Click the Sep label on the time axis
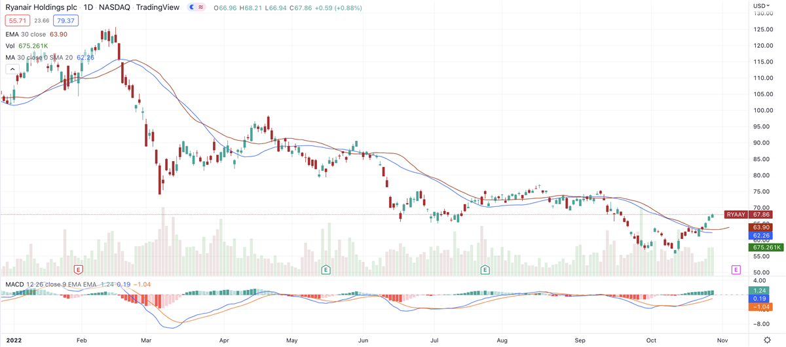The image size is (786, 347). pos(581,340)
